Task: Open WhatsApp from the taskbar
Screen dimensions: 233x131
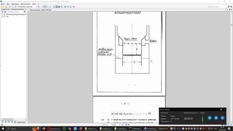Action: (x=64, y=128)
